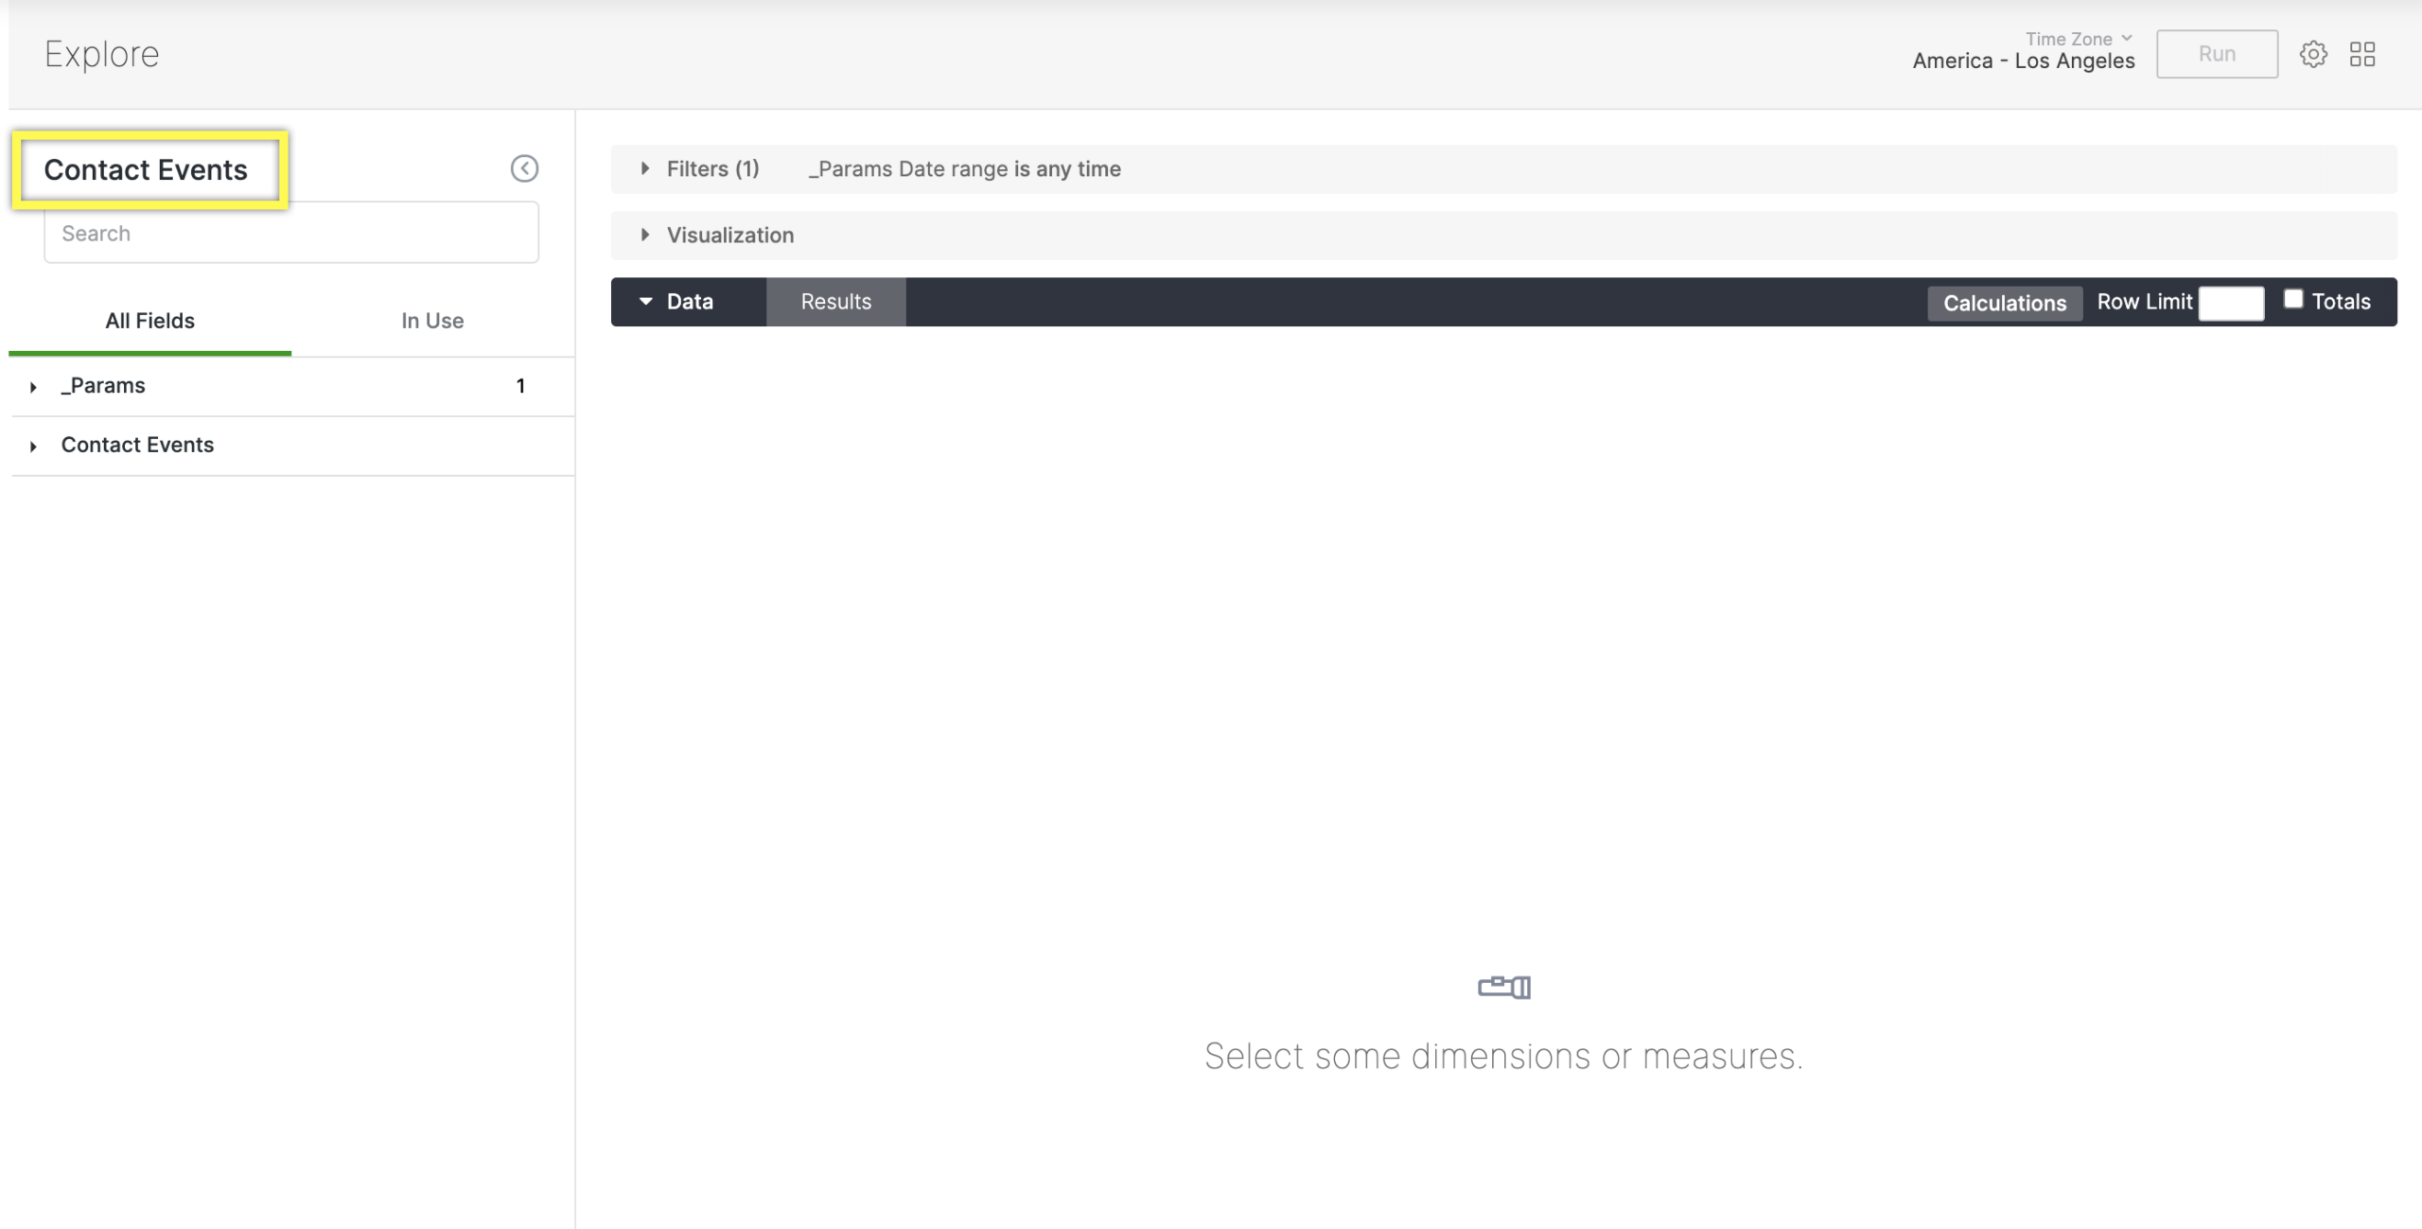Click the Calculations button
This screenshot has height=1229, width=2422.
click(x=2006, y=301)
